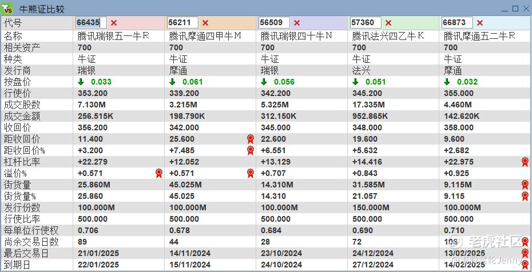Click green down arrow beside price 0.033
The image size is (532, 272).
click(81, 82)
